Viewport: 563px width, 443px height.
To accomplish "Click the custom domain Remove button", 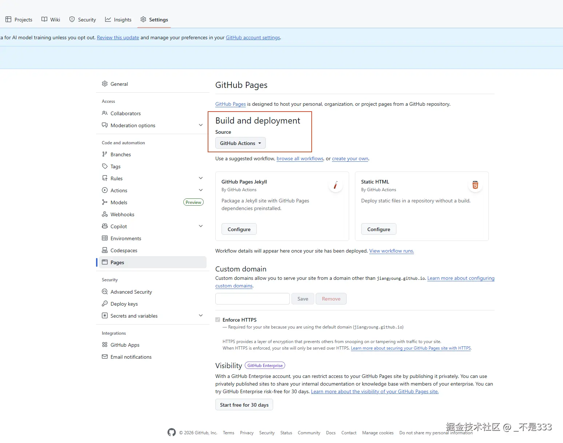I will [331, 299].
